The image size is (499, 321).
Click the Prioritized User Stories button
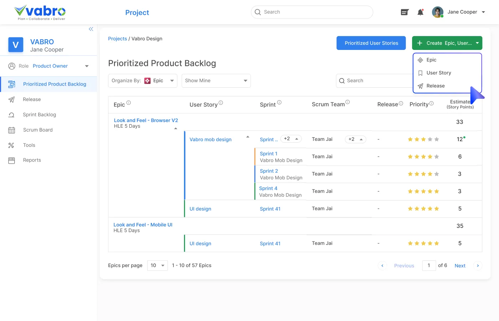pos(371,43)
